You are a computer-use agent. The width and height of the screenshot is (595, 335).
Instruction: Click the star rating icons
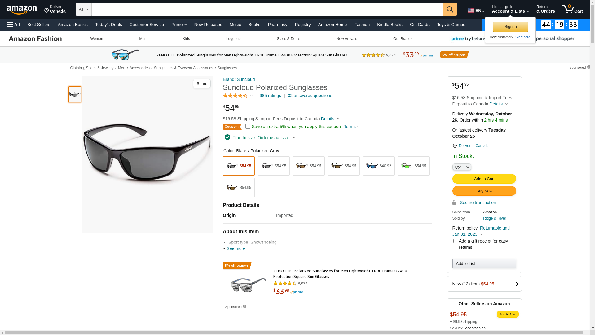tap(235, 96)
